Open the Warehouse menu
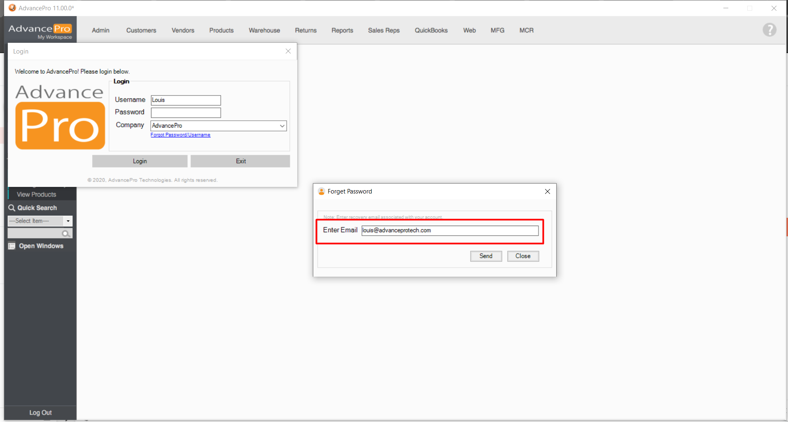 click(264, 30)
